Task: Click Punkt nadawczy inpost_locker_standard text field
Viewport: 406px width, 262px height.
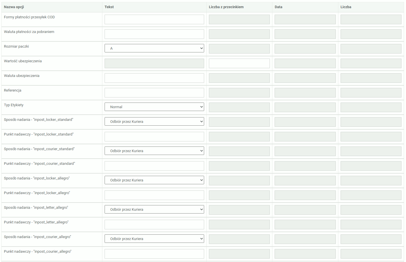Action: (x=154, y=137)
